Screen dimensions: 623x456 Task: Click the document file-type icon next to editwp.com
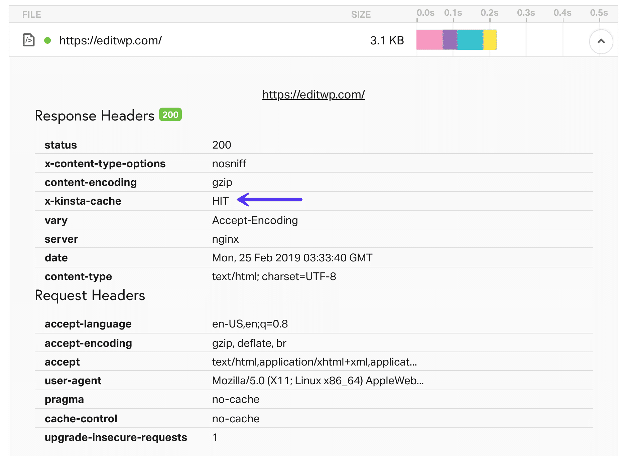28,40
